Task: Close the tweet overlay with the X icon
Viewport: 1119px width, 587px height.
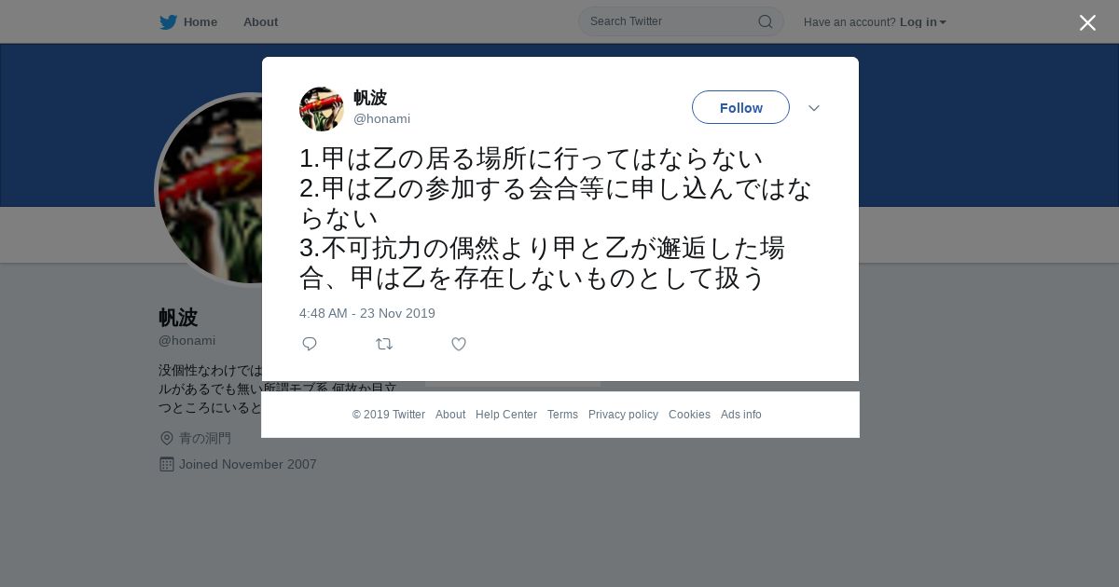Action: (1087, 22)
